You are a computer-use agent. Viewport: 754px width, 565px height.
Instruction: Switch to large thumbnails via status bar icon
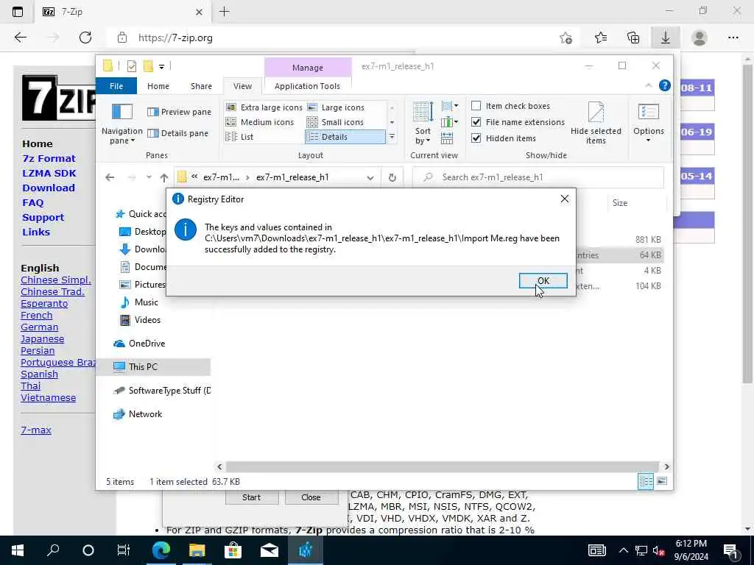pos(662,481)
